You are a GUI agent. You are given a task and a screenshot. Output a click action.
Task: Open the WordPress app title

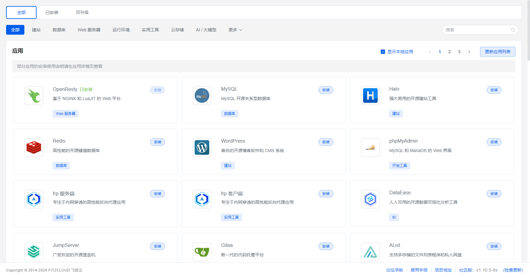click(x=233, y=141)
